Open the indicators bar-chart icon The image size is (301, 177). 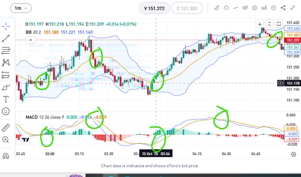[264, 8]
